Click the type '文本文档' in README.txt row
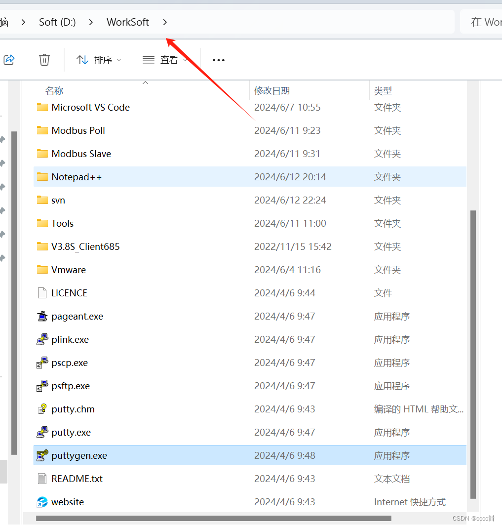Image resolution: width=502 pixels, height=526 pixels. click(x=391, y=479)
